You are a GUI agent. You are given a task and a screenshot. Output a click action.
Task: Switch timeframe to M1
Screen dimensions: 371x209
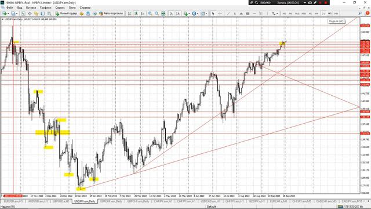pos(284,13)
